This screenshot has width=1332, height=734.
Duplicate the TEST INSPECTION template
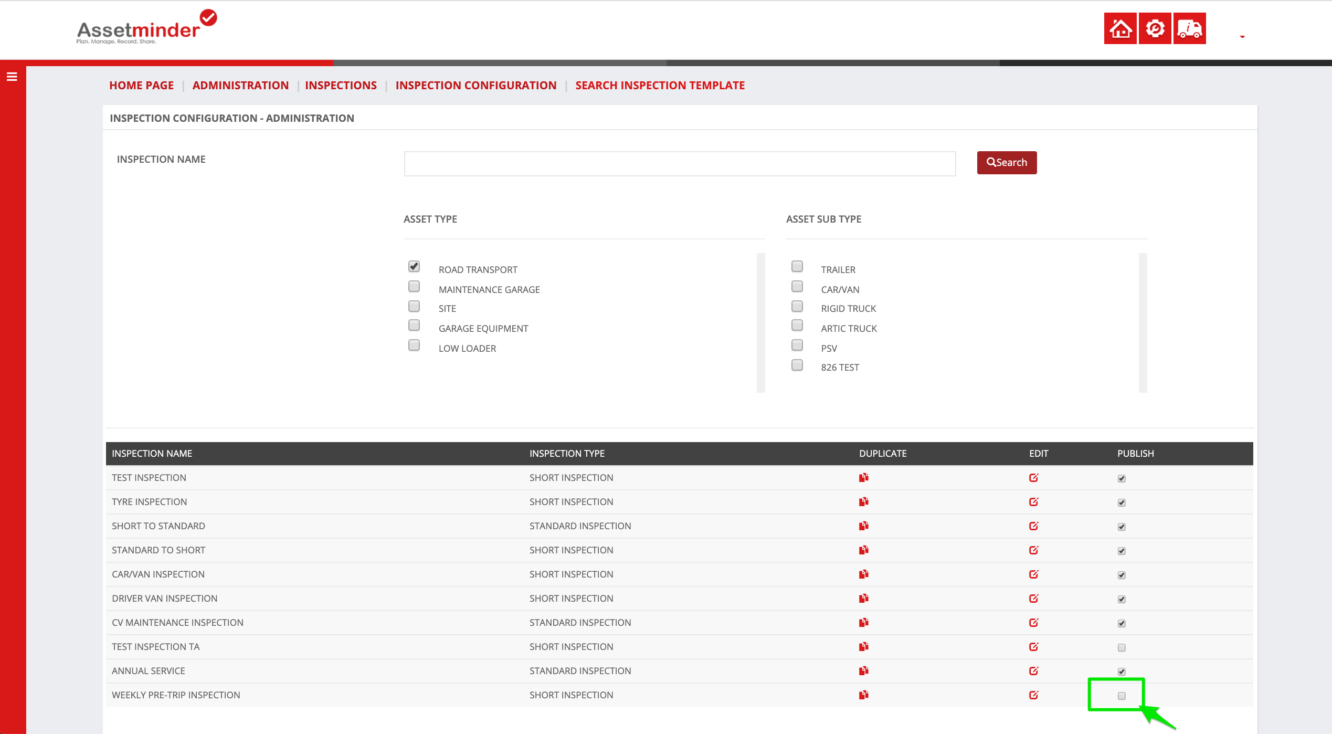(x=864, y=477)
